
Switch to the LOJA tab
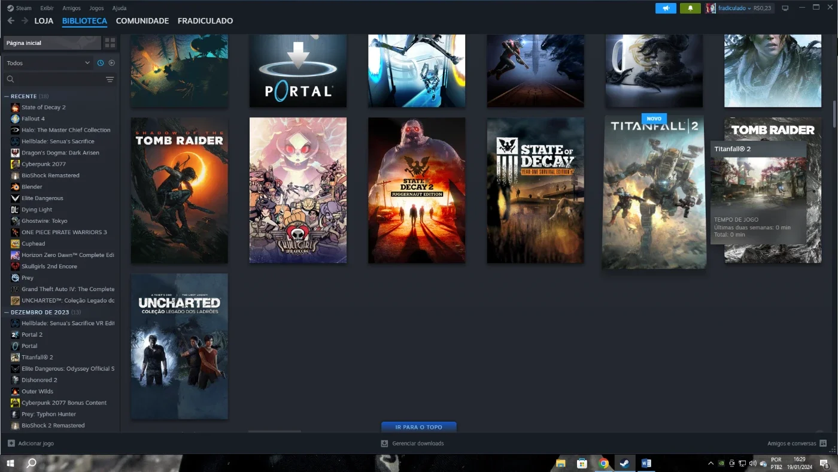click(x=44, y=21)
